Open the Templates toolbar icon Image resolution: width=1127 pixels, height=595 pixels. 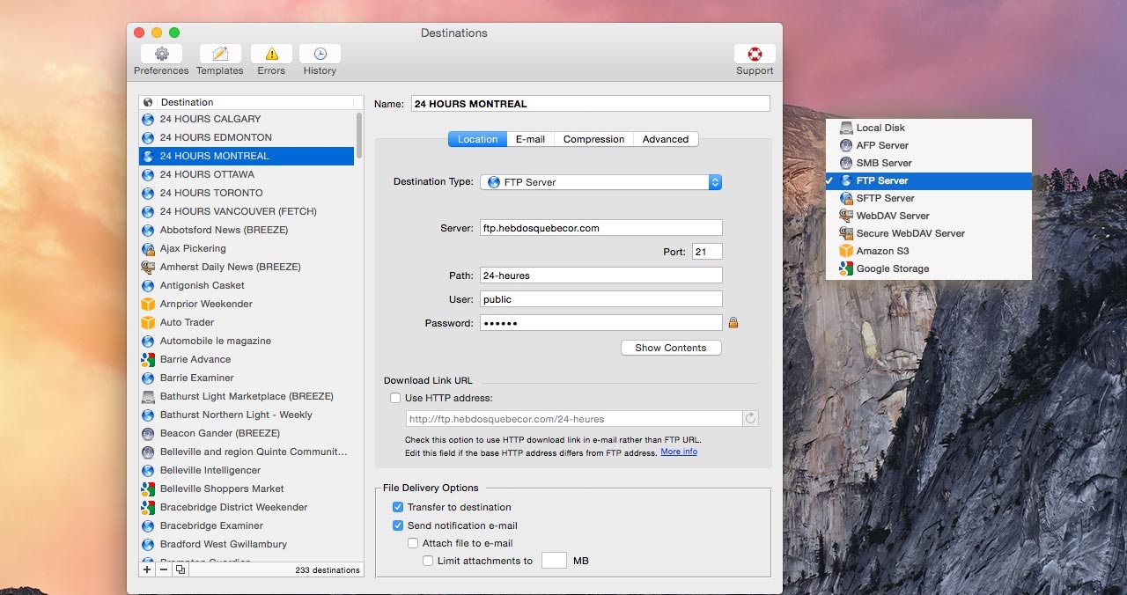[x=219, y=55]
